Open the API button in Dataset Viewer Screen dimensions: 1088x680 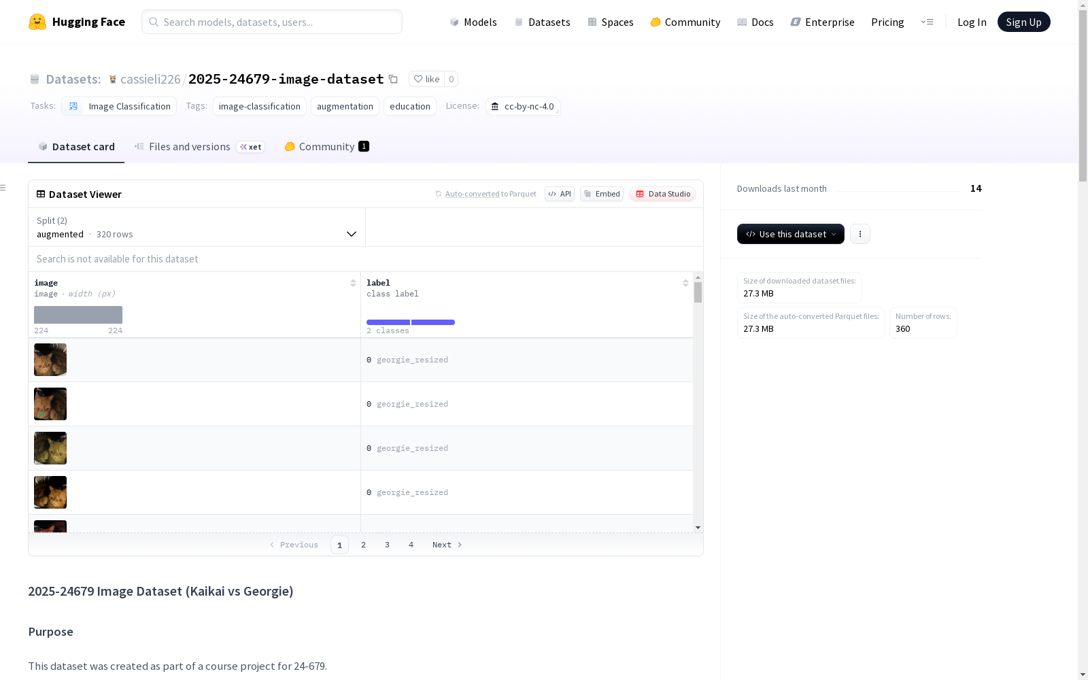pyautogui.click(x=559, y=194)
